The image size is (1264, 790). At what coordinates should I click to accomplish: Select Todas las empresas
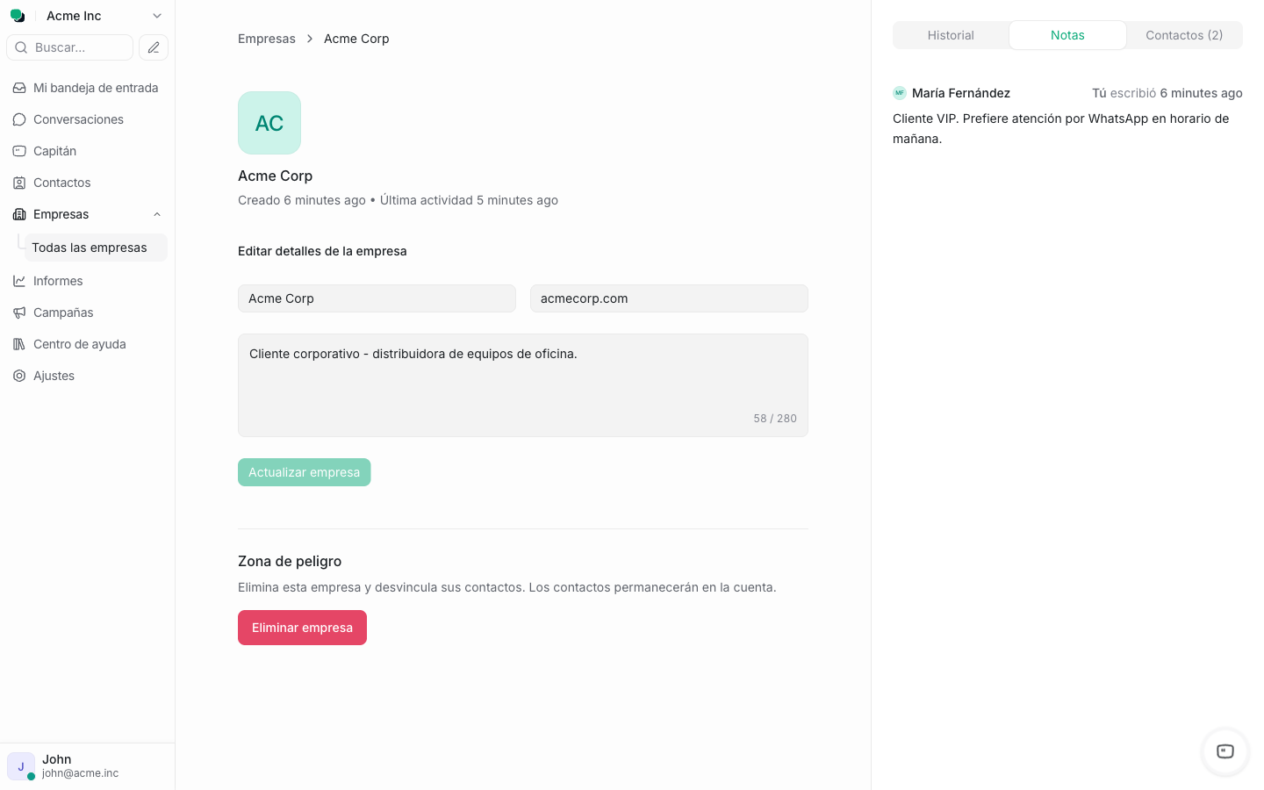coord(96,248)
